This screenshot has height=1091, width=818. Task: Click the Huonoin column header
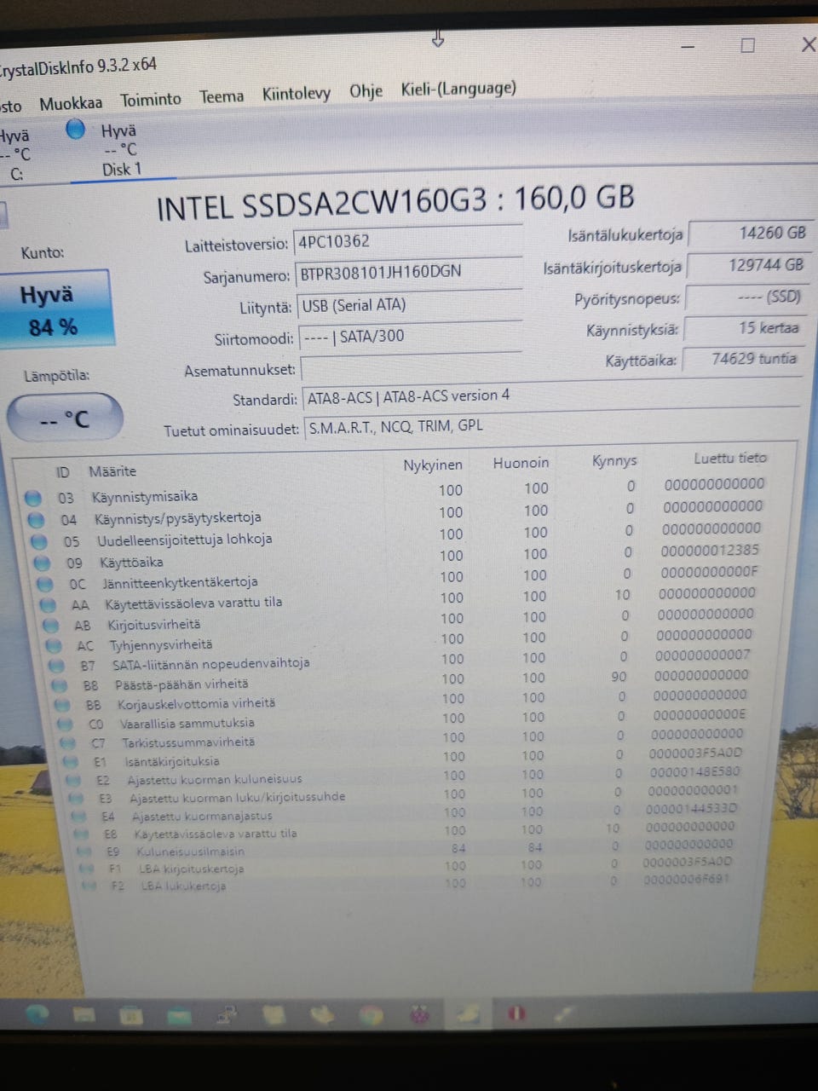(x=521, y=463)
